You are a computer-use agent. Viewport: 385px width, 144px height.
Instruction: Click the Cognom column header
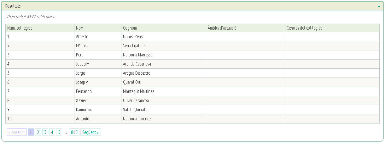click(130, 28)
